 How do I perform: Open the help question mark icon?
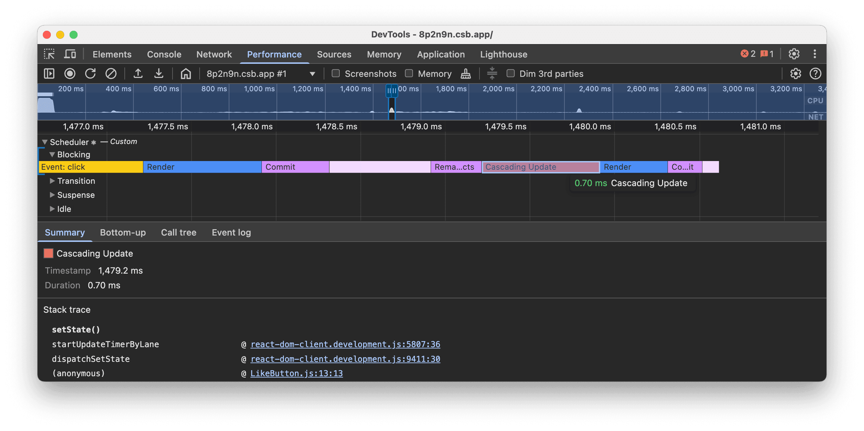click(x=816, y=74)
